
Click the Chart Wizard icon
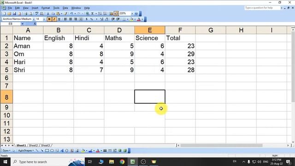(111, 13)
